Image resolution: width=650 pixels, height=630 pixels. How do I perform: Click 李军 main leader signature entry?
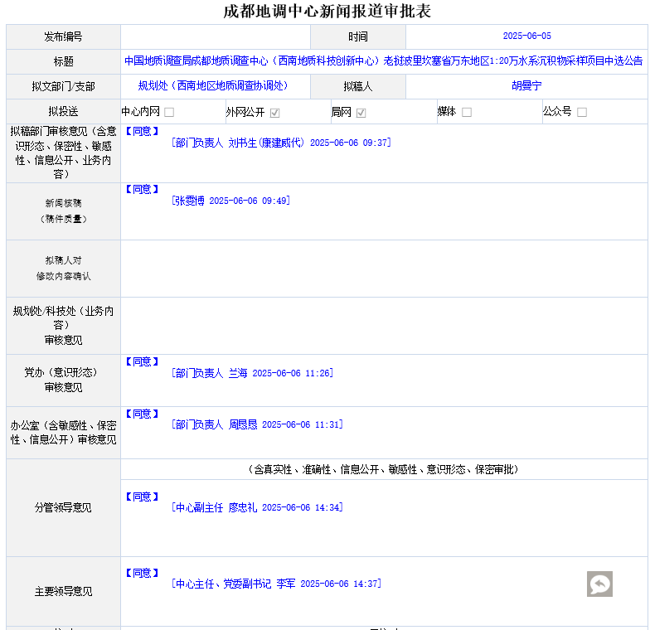(276, 584)
